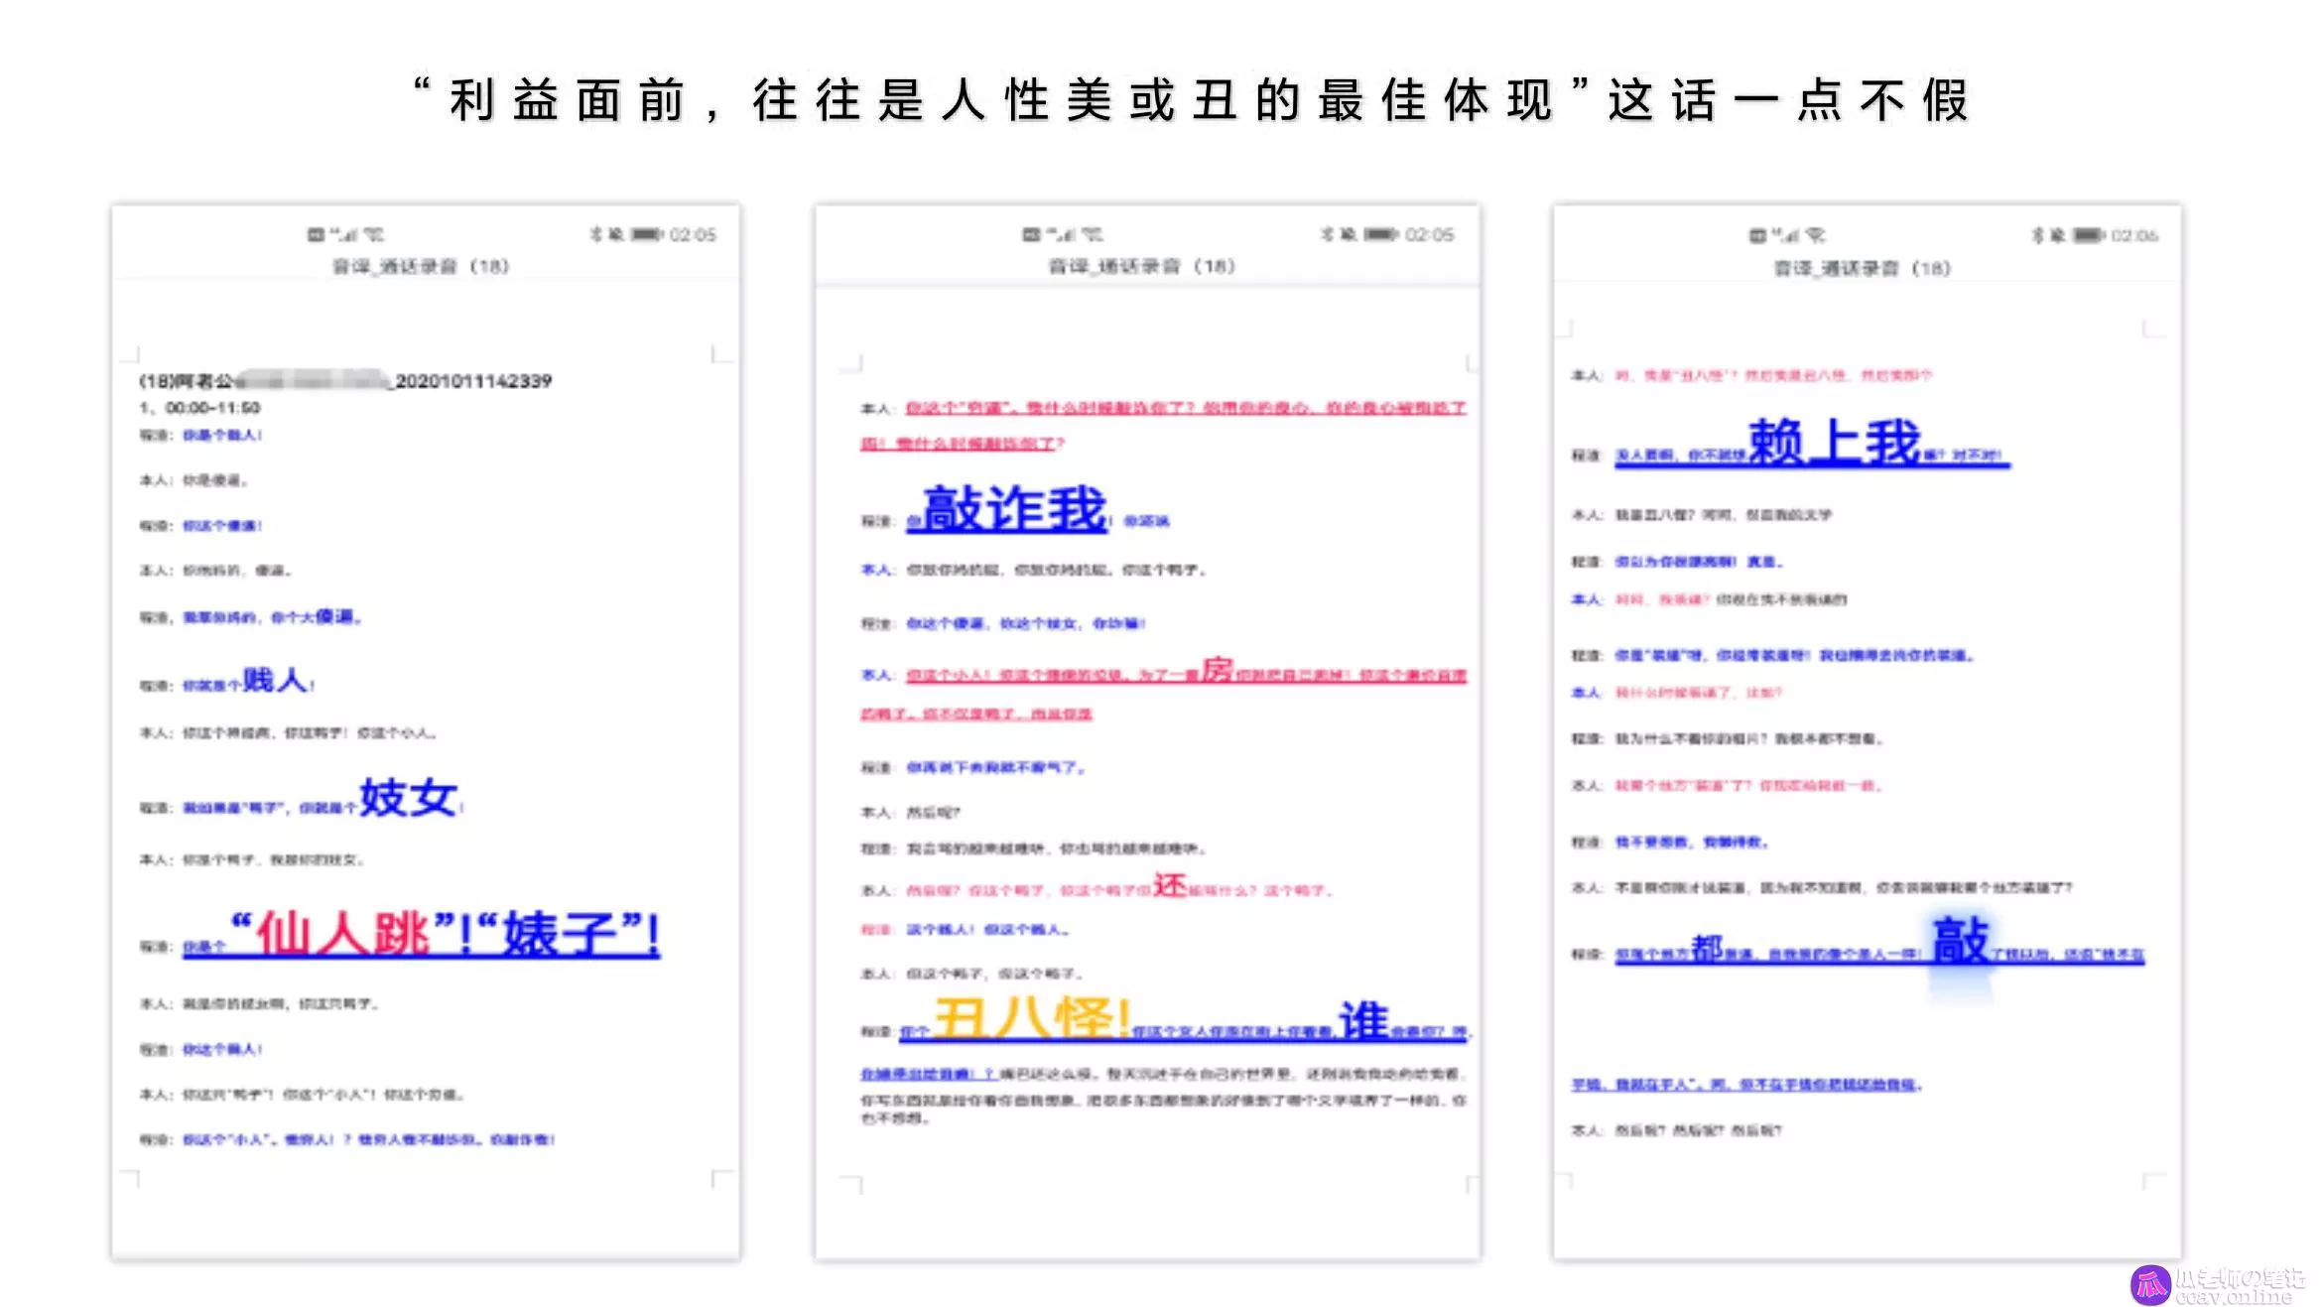Screen dimensions: 2321x1307
Task: Click the large orange 丑八怪! text
Action: point(1033,1018)
